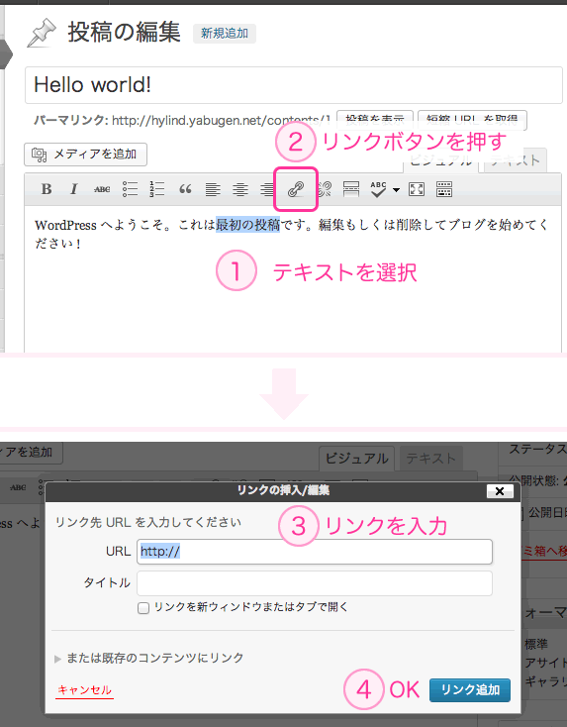Switch to the テキスト tab in the dialog background
Image resolution: width=567 pixels, height=727 pixels.
click(431, 459)
